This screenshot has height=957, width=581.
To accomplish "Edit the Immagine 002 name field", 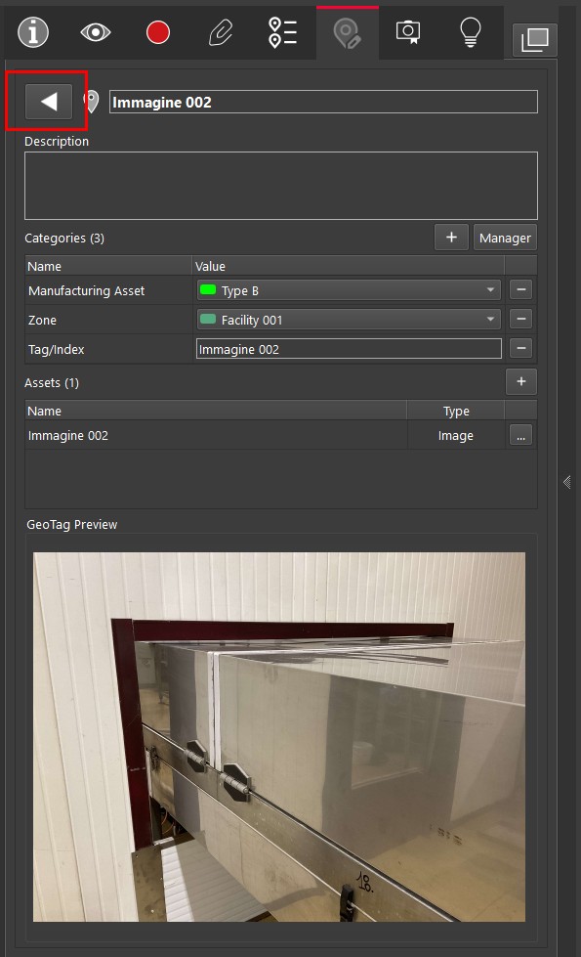I will (323, 102).
